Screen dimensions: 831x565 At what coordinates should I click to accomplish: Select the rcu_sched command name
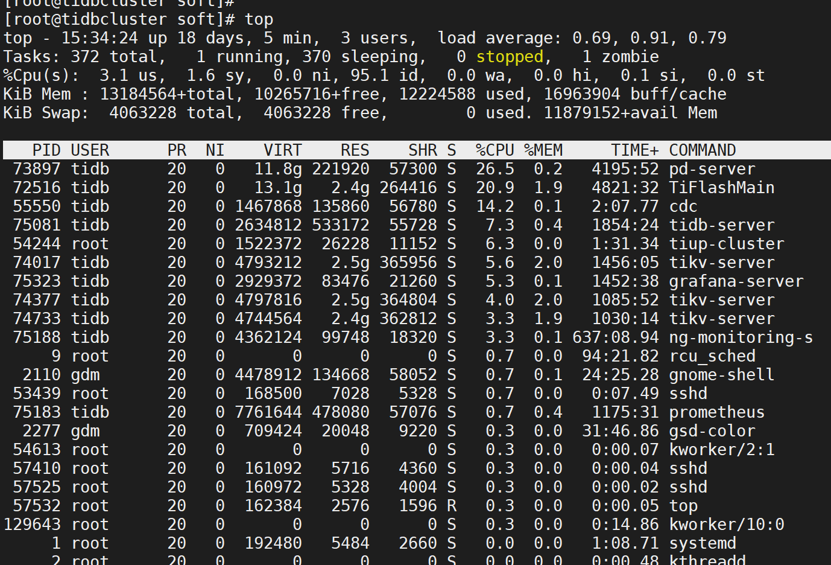point(712,356)
